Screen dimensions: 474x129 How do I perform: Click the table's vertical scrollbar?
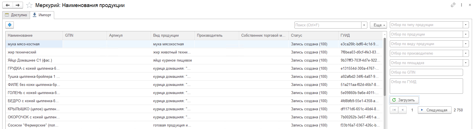coord(384,67)
